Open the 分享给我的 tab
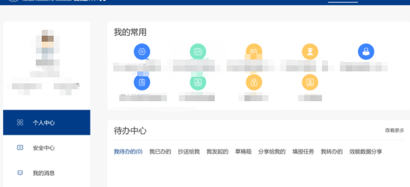 (x=272, y=152)
